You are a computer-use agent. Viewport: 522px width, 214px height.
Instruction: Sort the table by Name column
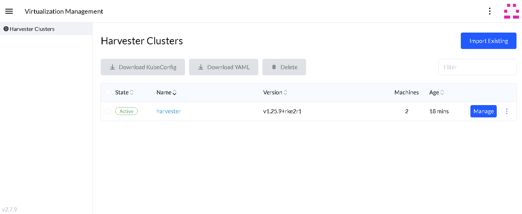[x=166, y=92]
